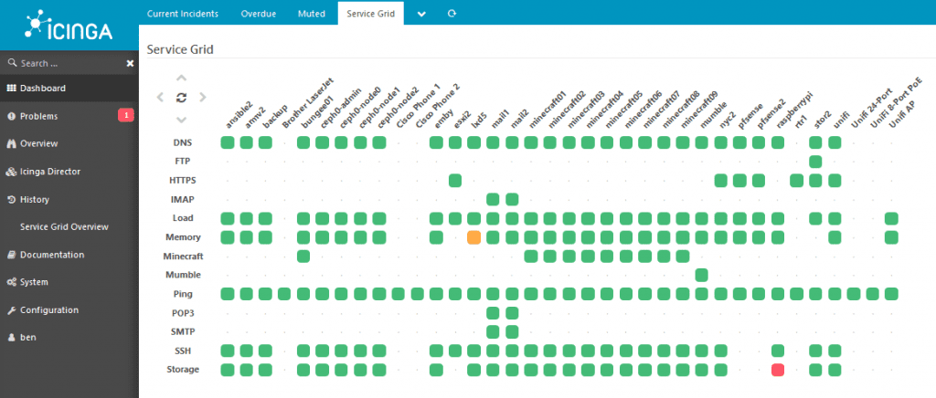
Task: Switch to Current Incidents tab
Action: click(x=183, y=14)
